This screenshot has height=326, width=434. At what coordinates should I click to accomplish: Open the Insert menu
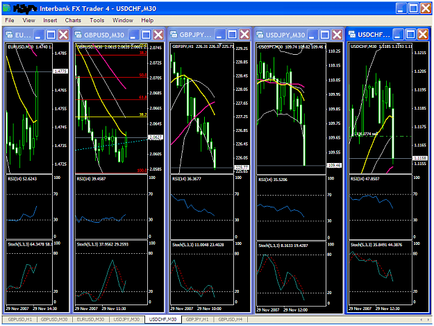tap(50, 20)
